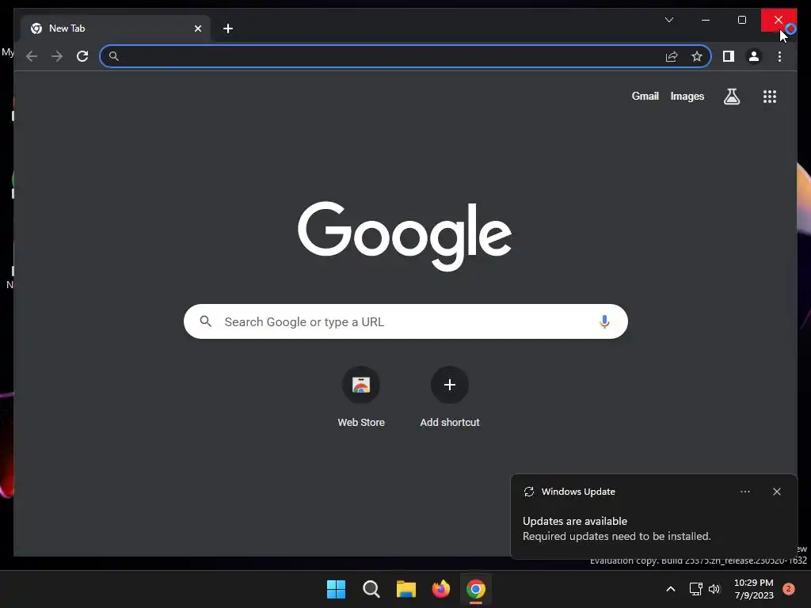Reload the current page
Screen dimensions: 811x608
(82, 56)
